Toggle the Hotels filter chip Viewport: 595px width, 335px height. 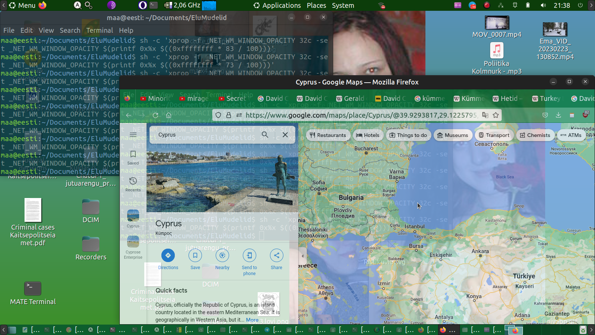coord(368,135)
